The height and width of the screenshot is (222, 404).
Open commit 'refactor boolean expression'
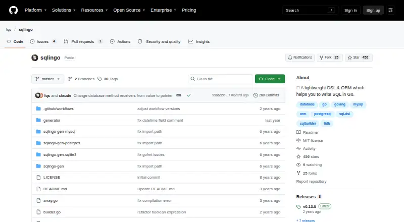(x=162, y=212)
